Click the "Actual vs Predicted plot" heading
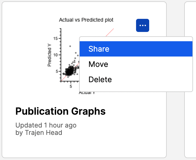196x160 pixels. 86,20
